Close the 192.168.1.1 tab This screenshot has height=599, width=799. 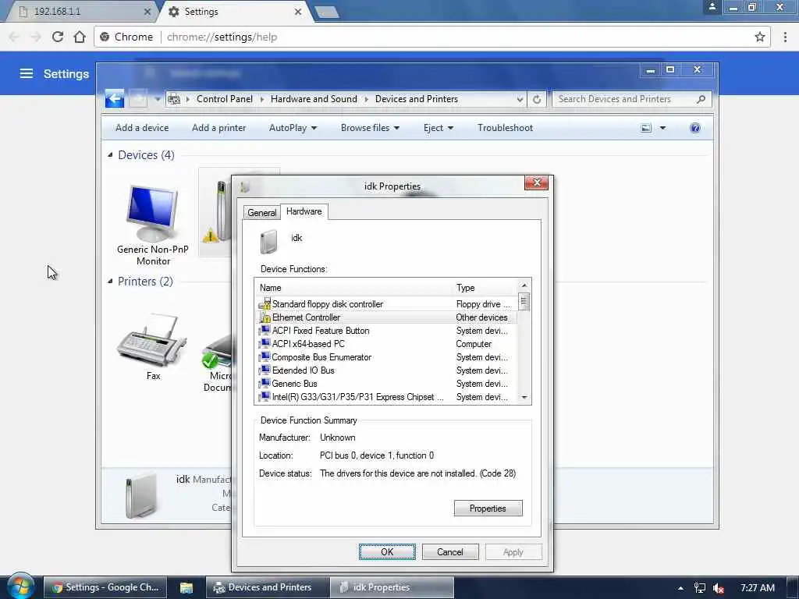click(x=147, y=11)
